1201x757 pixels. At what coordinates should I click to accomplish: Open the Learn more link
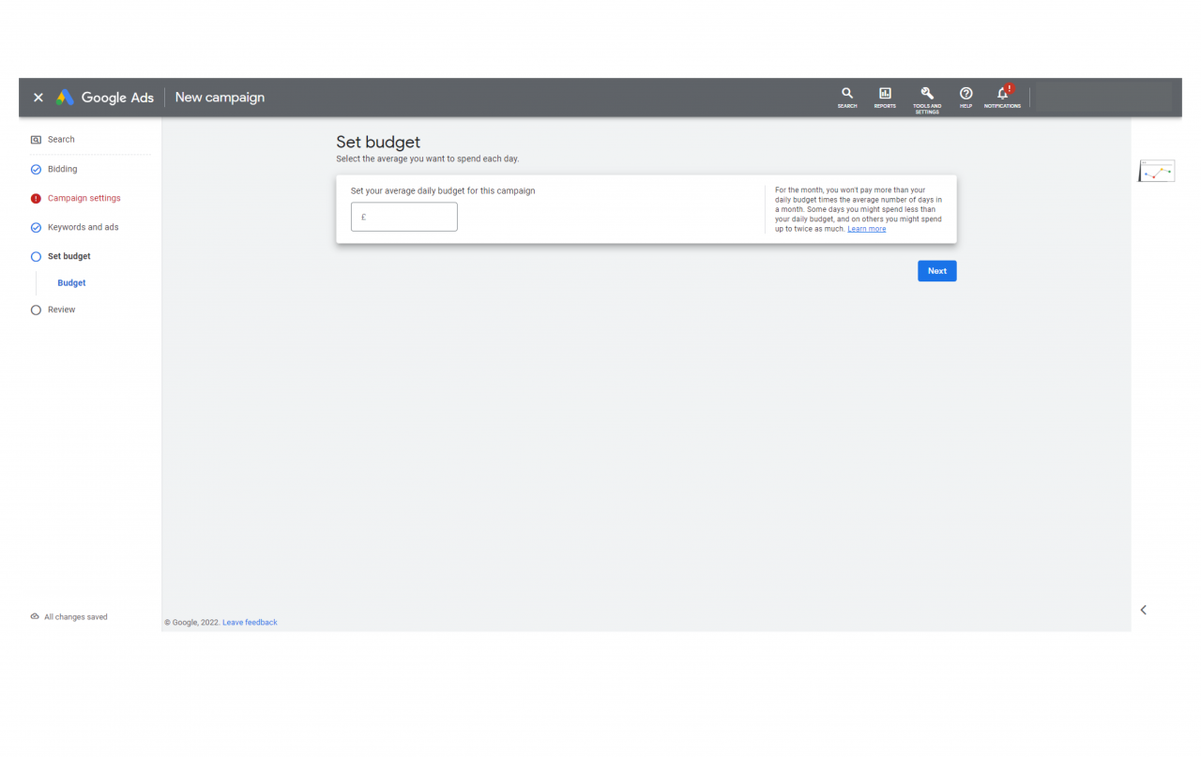866,228
